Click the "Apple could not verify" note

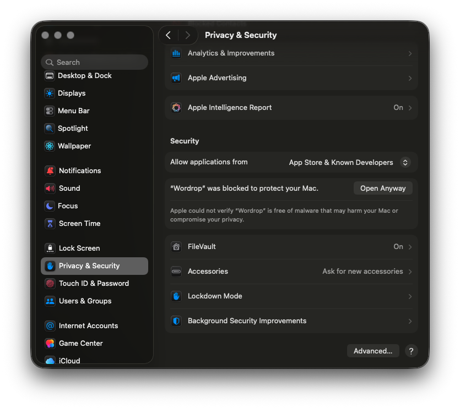click(x=284, y=215)
